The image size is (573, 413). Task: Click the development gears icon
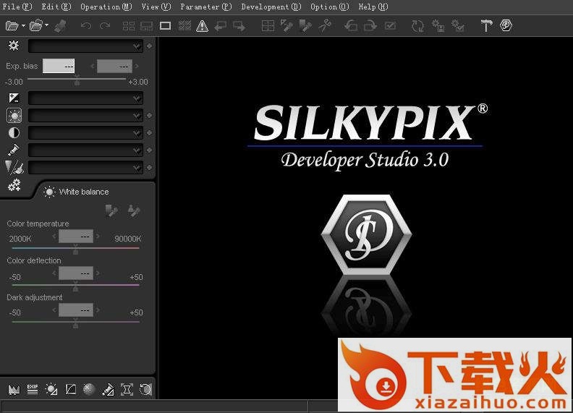tap(14, 185)
